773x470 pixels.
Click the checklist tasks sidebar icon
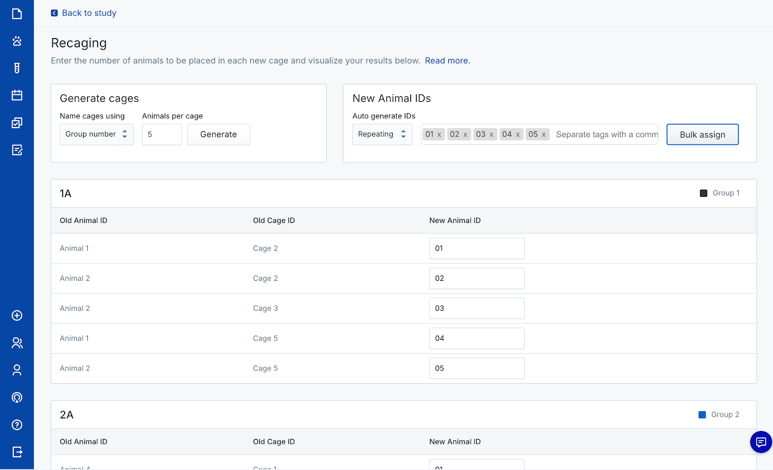click(17, 123)
